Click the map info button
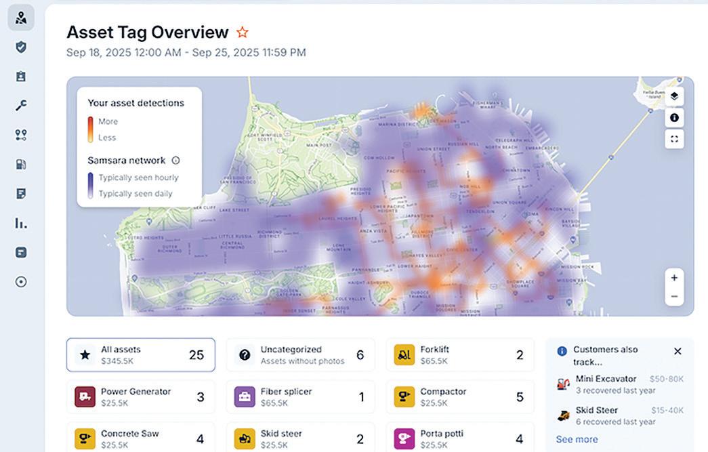 pyautogui.click(x=674, y=117)
